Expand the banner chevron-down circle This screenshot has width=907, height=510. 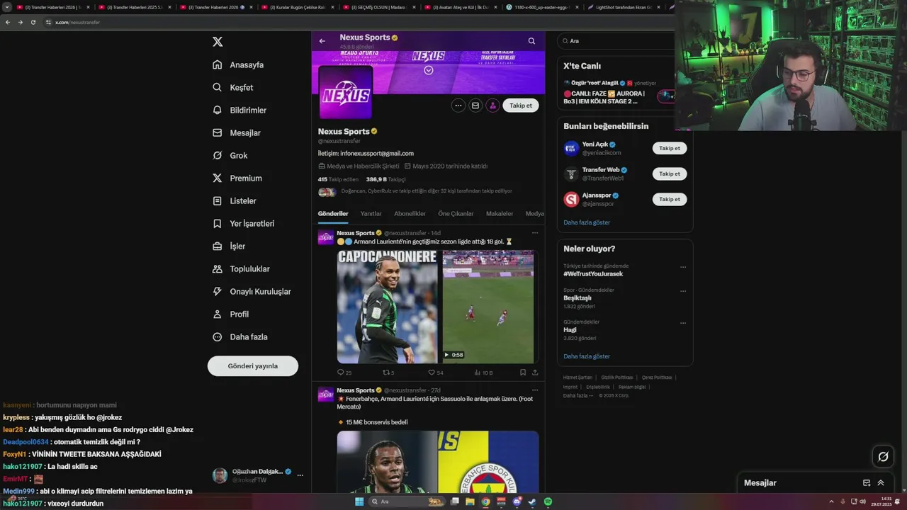pos(429,70)
